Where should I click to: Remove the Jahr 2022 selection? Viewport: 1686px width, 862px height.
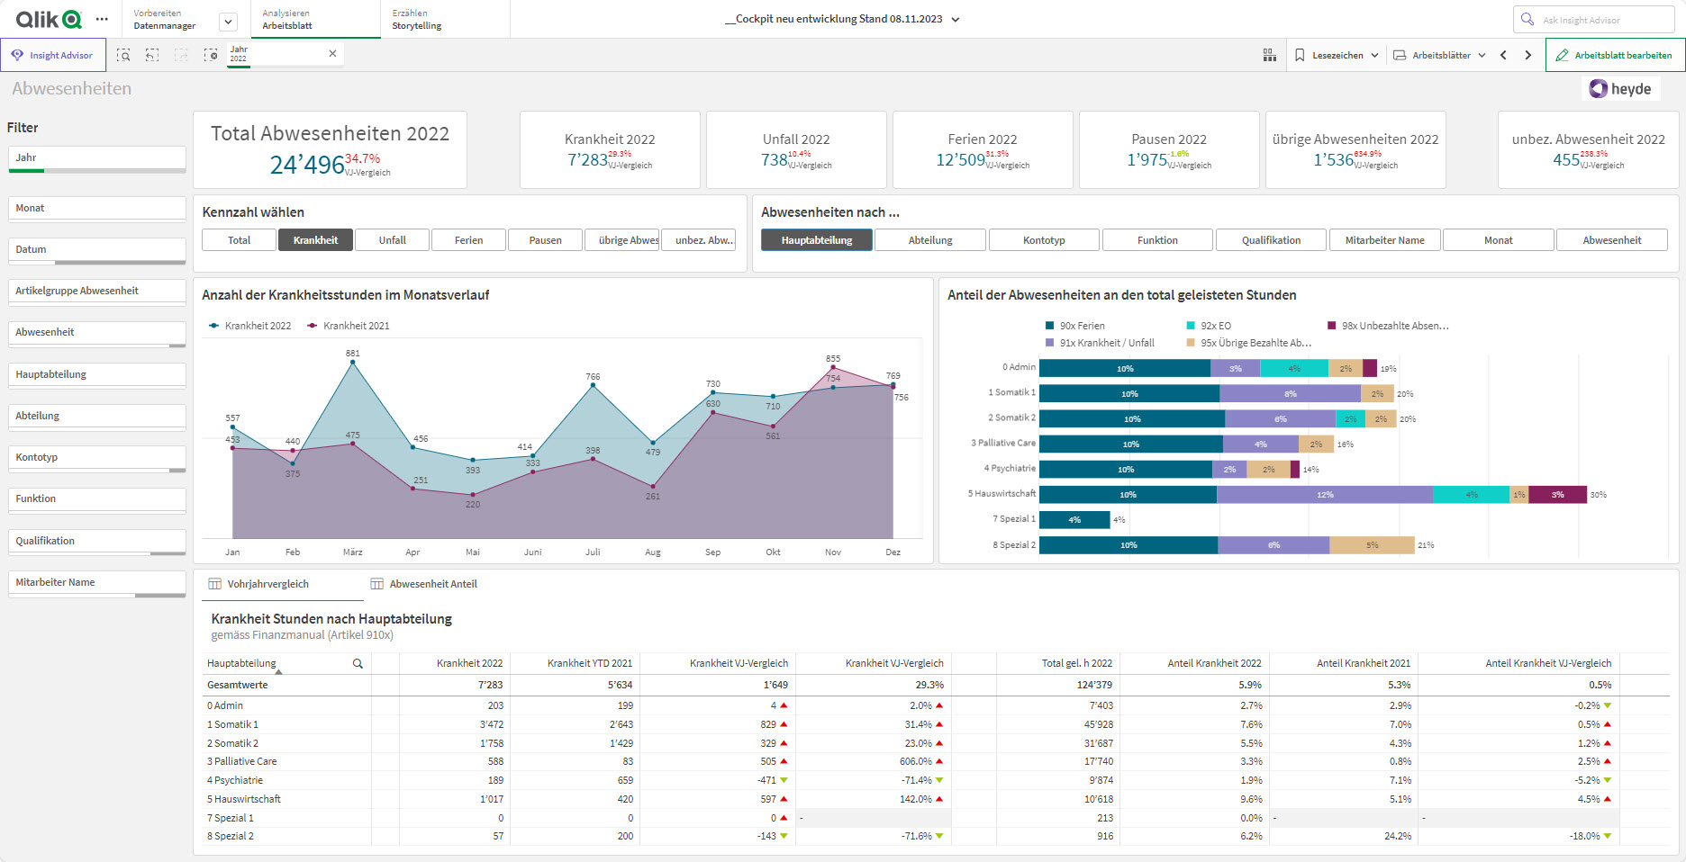[x=332, y=54]
